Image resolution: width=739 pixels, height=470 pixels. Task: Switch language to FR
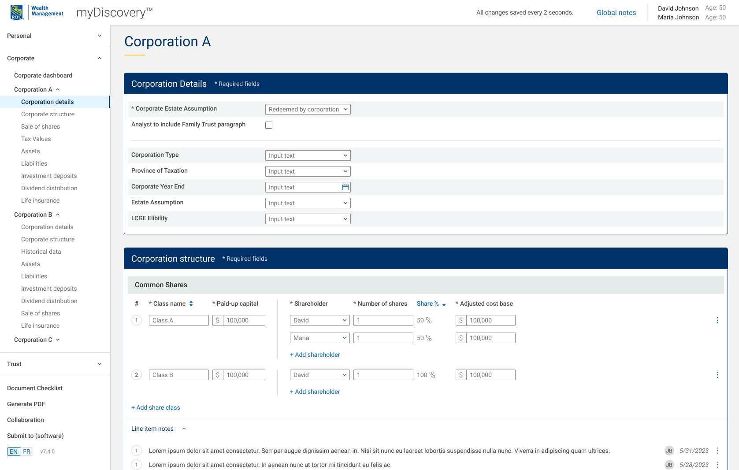pyautogui.click(x=27, y=451)
